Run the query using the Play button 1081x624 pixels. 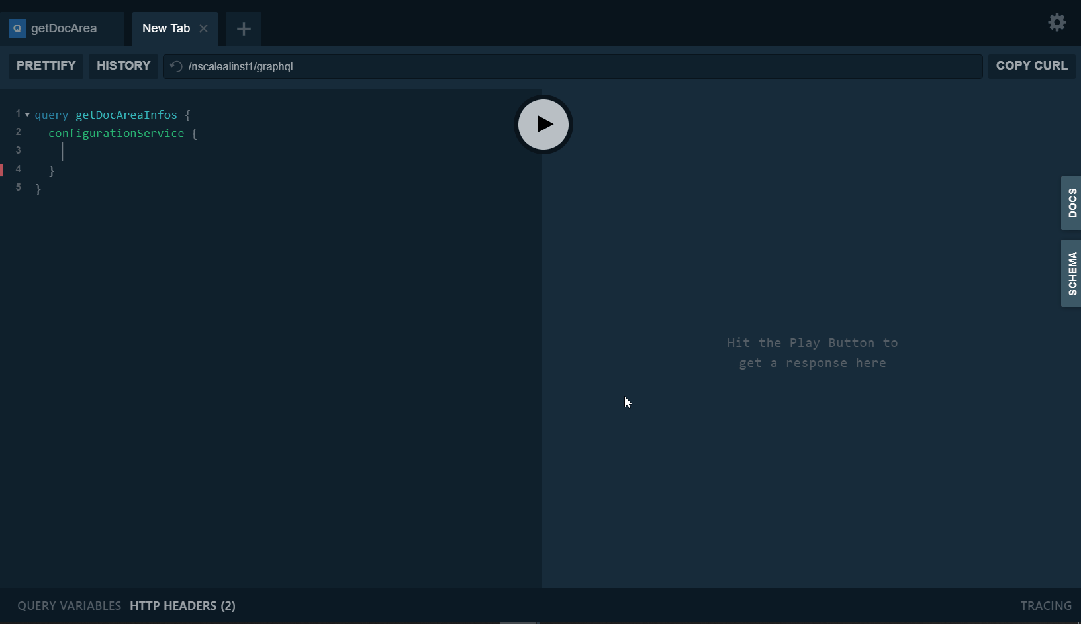(543, 124)
